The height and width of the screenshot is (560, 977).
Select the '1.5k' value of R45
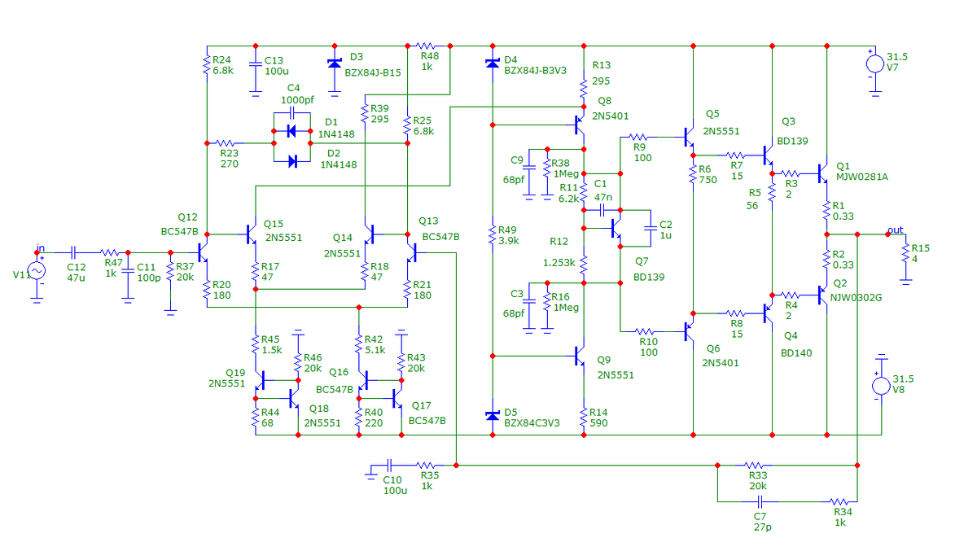(x=272, y=350)
